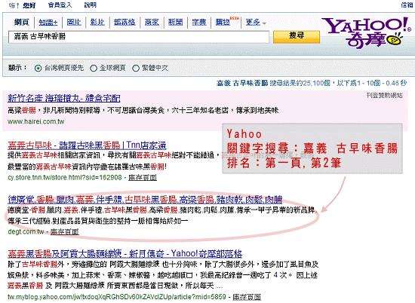This screenshot has height=303, width=415.
Task: Select the 台灣網頁優先 radio button
Action: point(38,69)
